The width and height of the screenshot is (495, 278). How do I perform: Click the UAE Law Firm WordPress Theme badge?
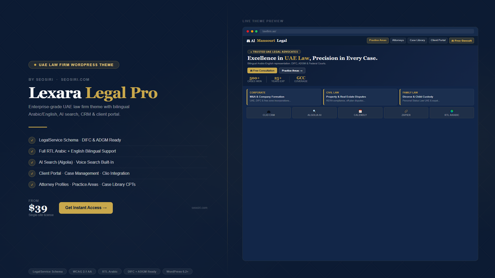tap(74, 65)
